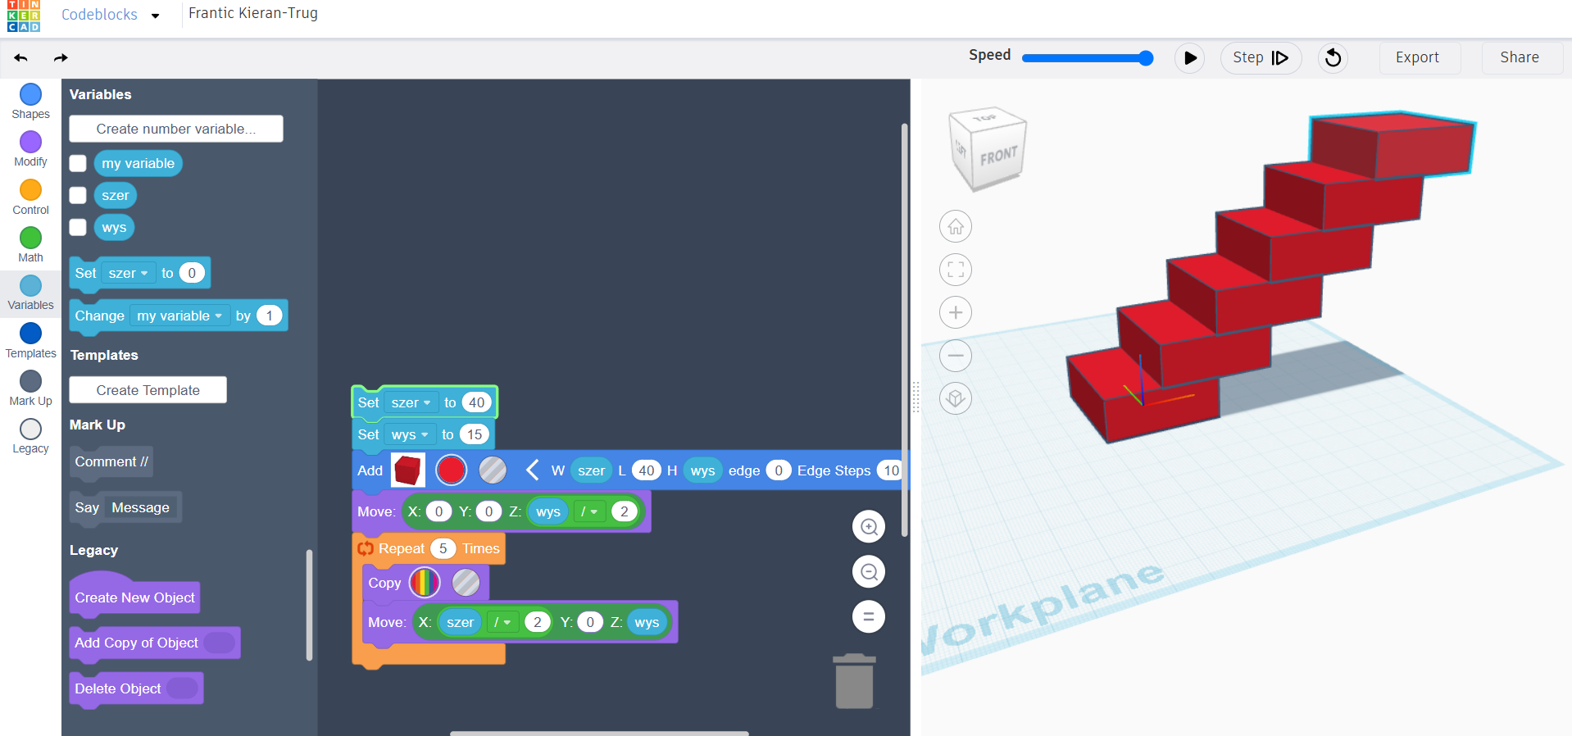The height and width of the screenshot is (736, 1572).
Task: Click Create Template button
Action: (x=148, y=390)
